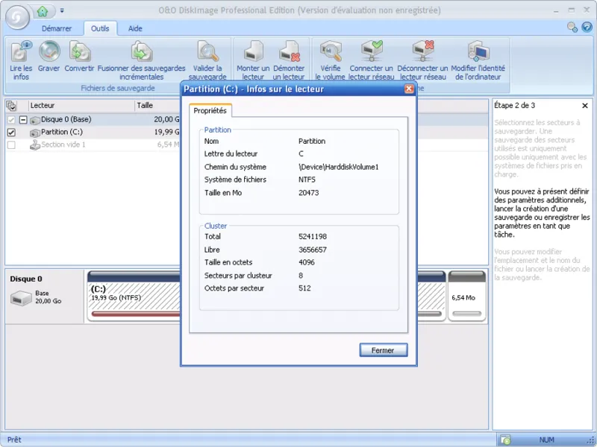Click the 4096 Taille en octets value
The height and width of the screenshot is (447, 597).
click(307, 262)
